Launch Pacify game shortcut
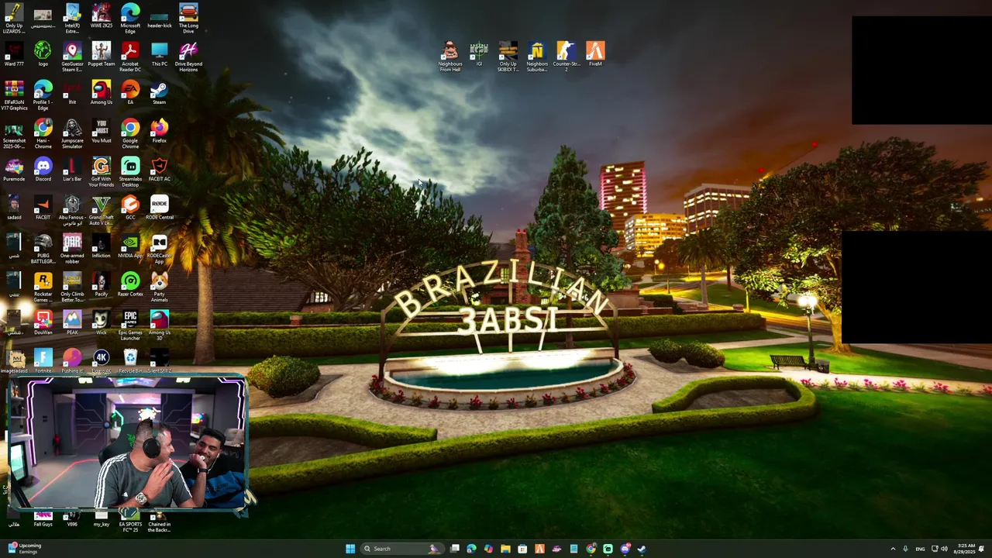The image size is (992, 558). click(x=102, y=284)
